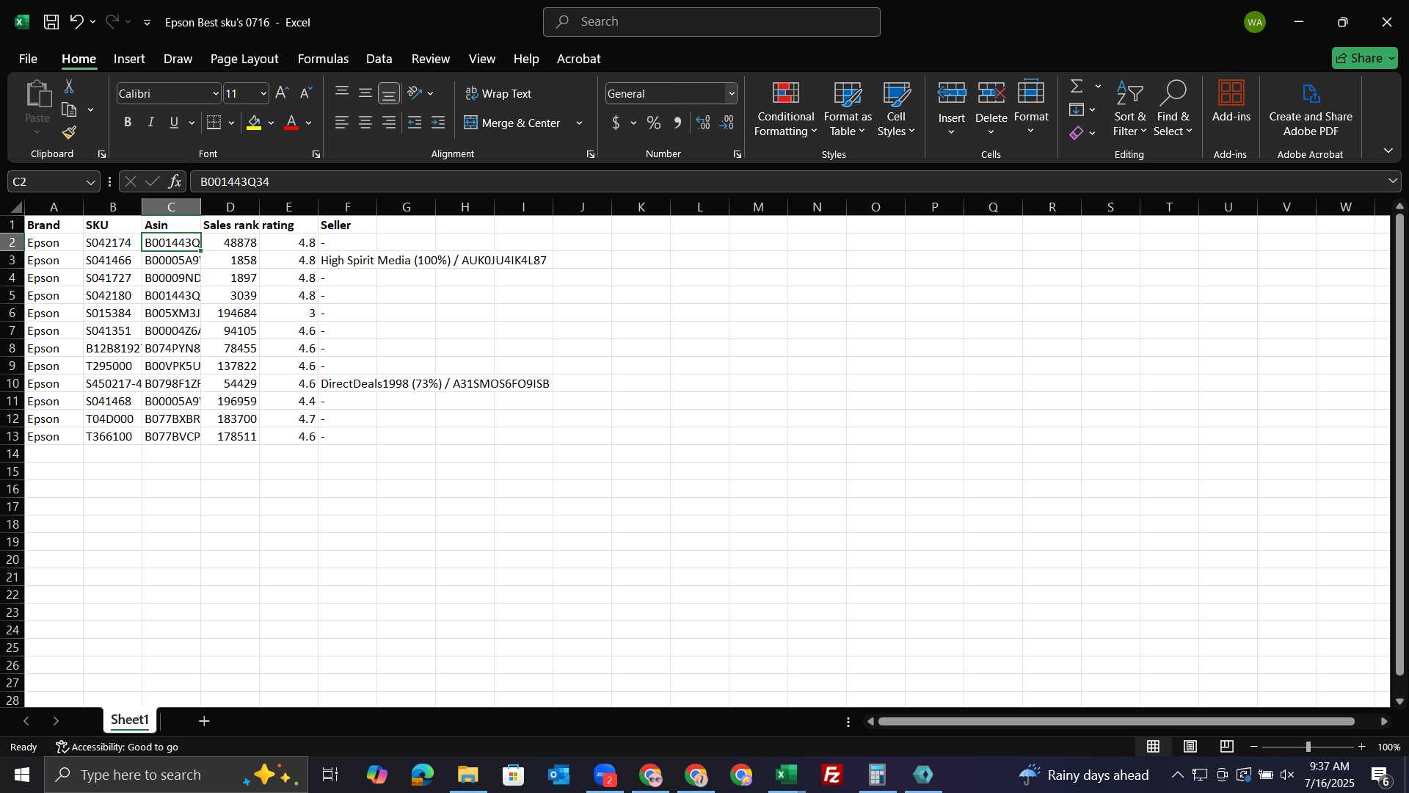
Task: Click the Cut scissors icon
Action: (69, 87)
